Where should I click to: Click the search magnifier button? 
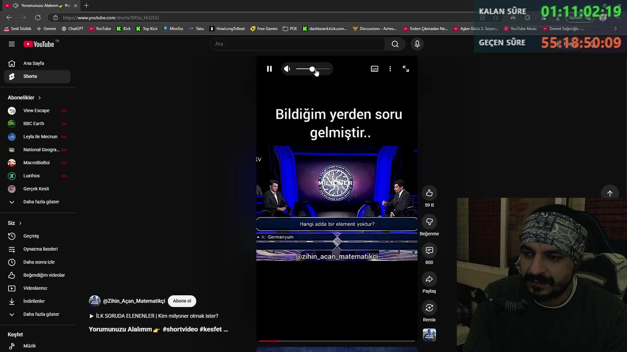[x=395, y=44]
